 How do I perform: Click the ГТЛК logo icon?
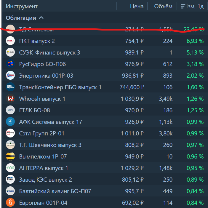pos(10,110)
